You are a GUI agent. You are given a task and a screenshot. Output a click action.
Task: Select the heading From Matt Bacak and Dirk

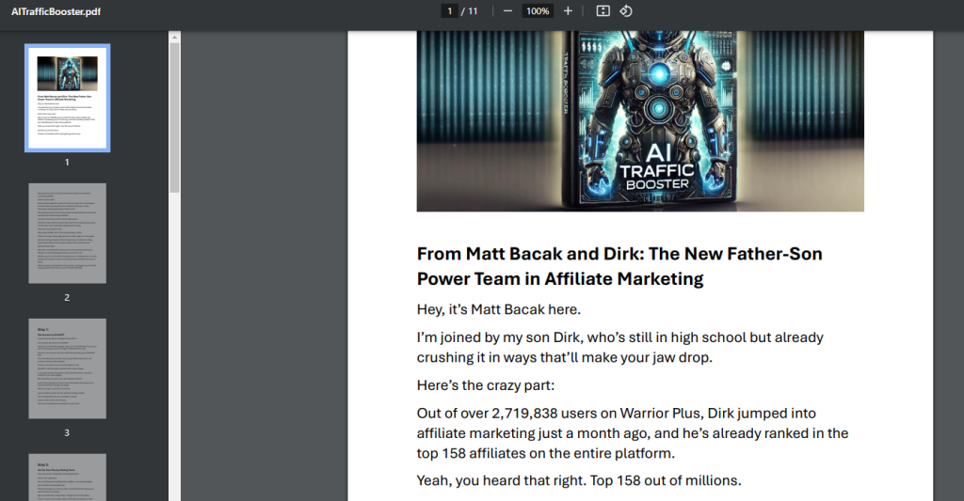coord(619,266)
